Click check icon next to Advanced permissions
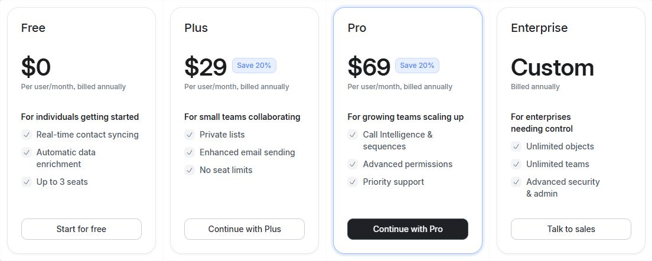The width and height of the screenshot is (652, 261). 353,164
